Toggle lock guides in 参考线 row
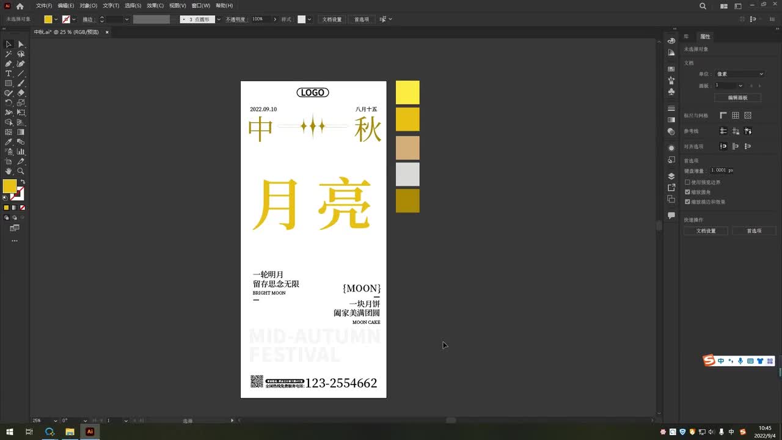The width and height of the screenshot is (782, 440). [736, 131]
